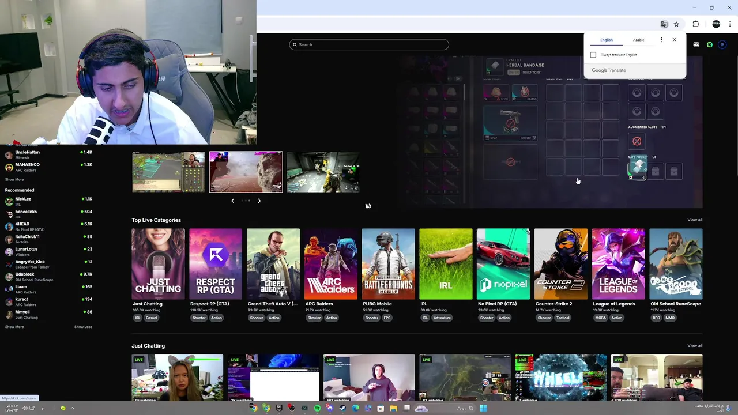738x415 pixels.
Task: Open MAHASNCO avatar in sidebar
Action: [x=9, y=167]
